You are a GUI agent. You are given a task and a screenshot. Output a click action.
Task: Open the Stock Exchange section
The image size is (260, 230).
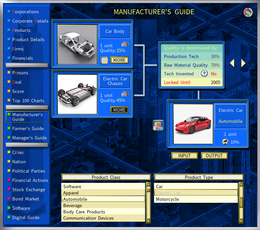28,190
